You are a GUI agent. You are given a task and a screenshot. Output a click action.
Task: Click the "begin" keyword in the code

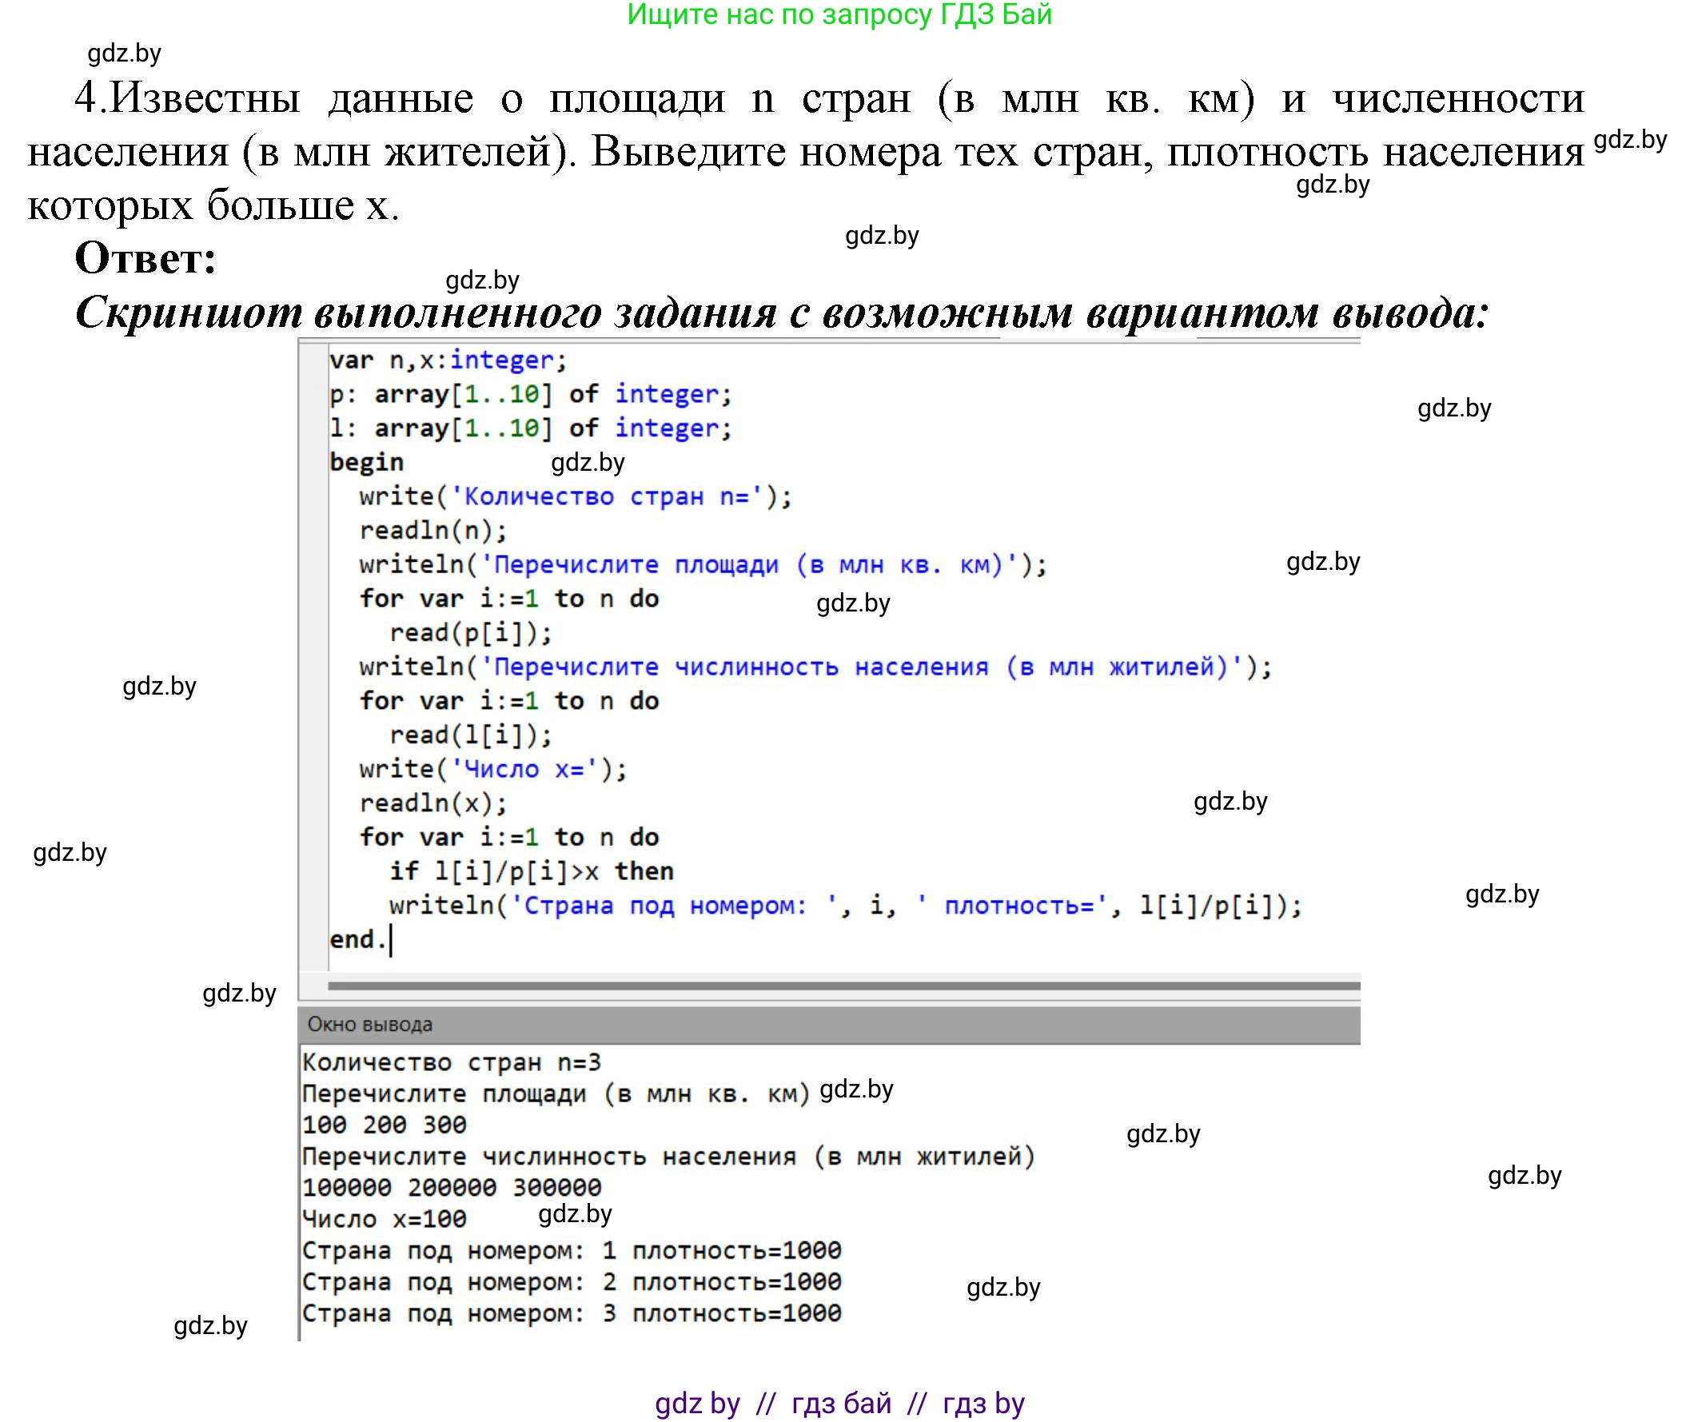(367, 461)
